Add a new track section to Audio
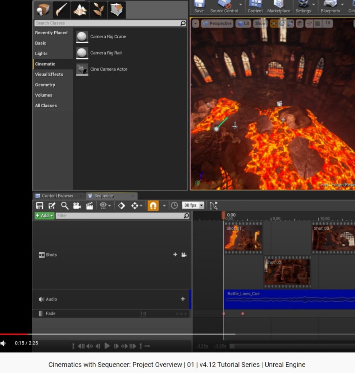This screenshot has height=373, width=355. click(x=183, y=299)
